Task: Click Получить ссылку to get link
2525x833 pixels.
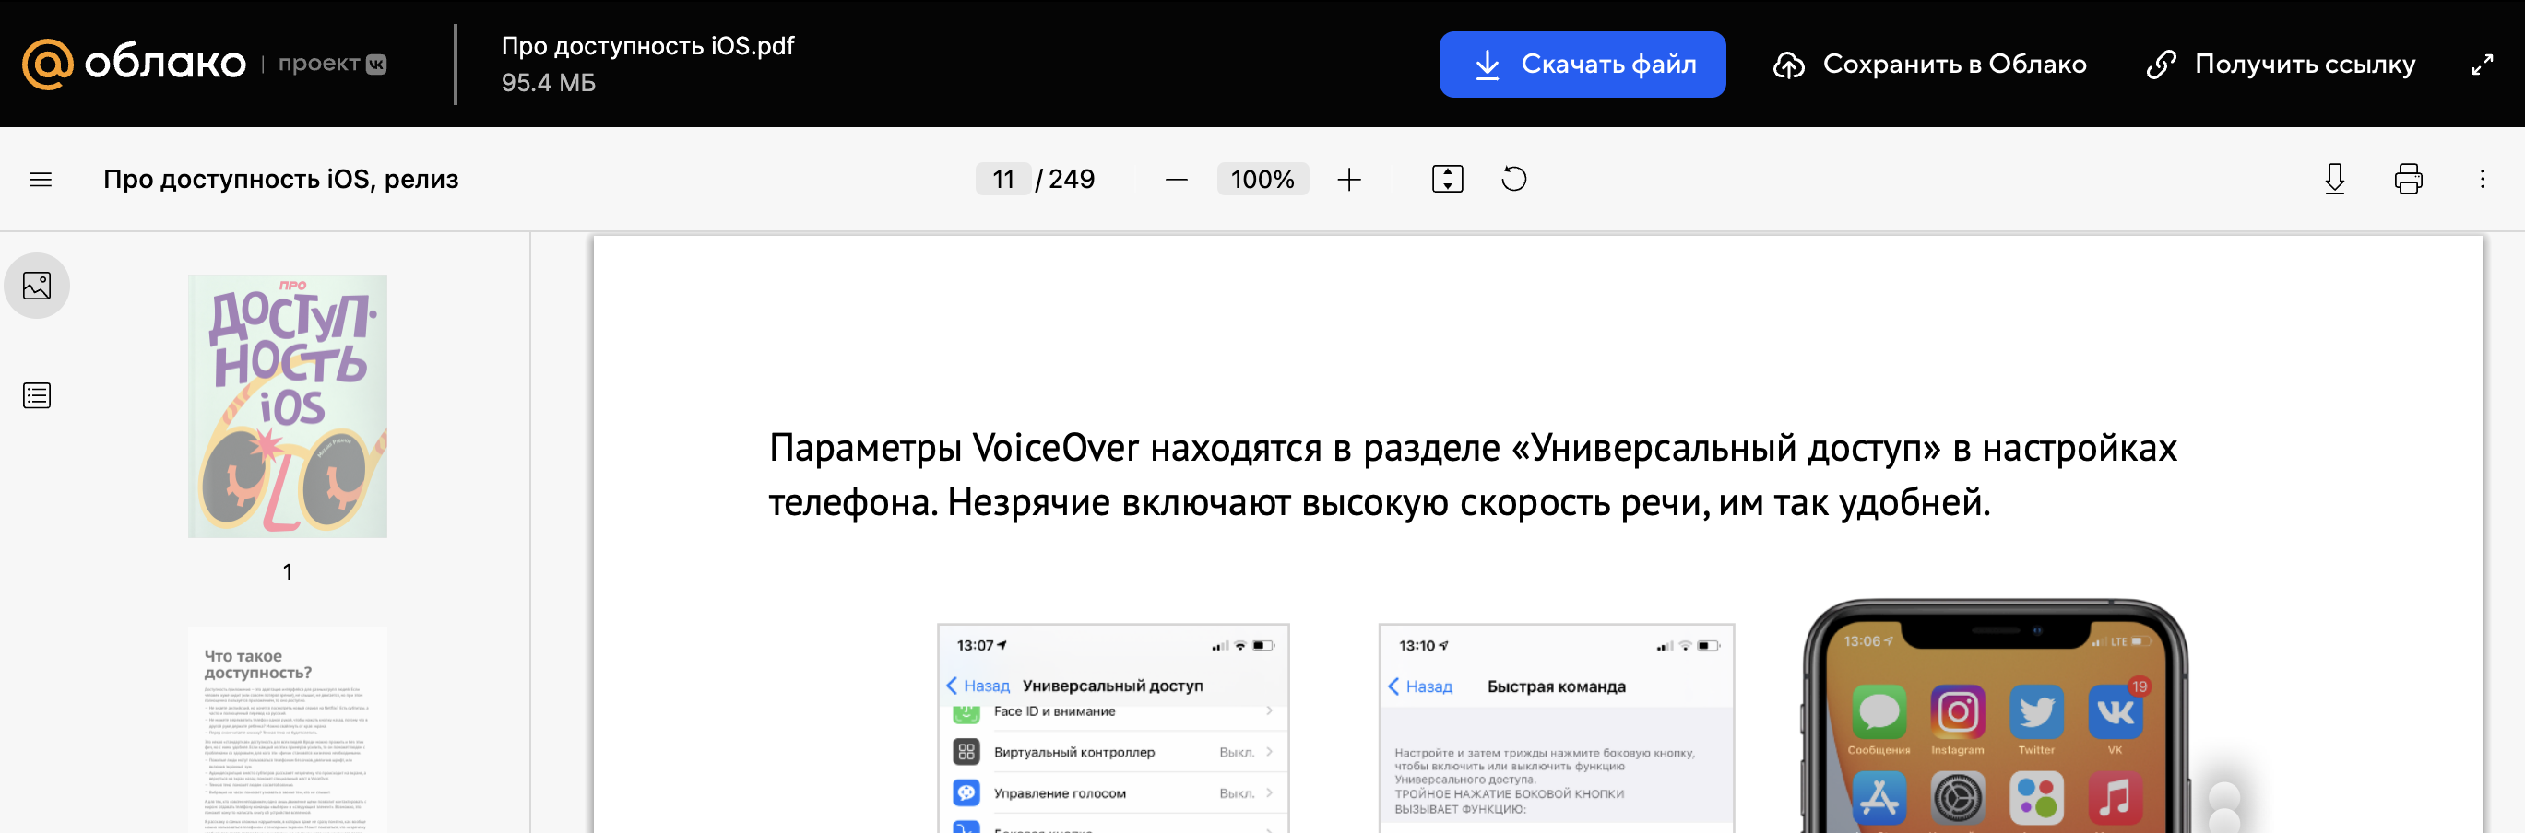Action: 2280,64
